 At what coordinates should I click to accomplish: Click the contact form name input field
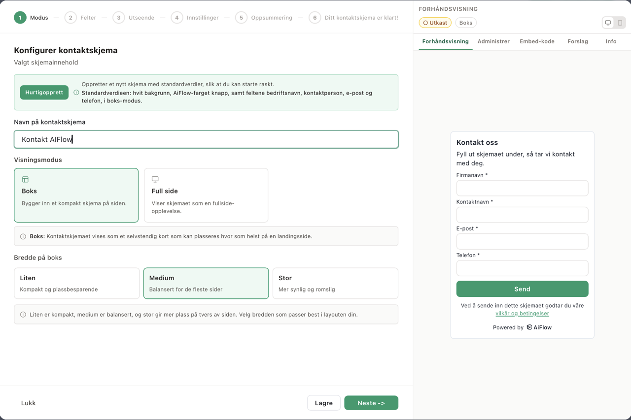coord(206,139)
